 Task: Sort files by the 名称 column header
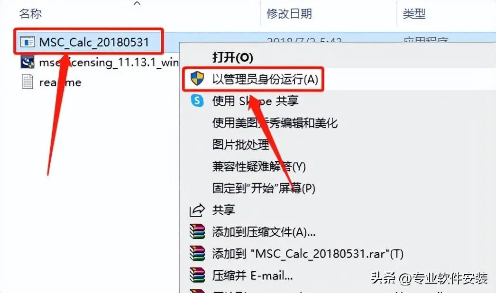pyautogui.click(x=30, y=14)
